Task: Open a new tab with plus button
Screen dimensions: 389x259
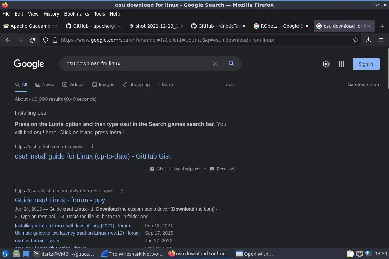Action: click(382, 26)
